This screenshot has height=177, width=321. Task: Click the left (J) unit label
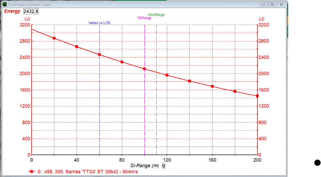(27, 19)
